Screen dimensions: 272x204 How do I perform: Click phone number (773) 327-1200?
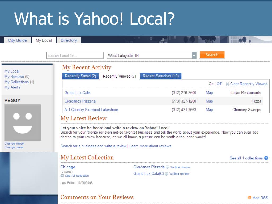184,101
